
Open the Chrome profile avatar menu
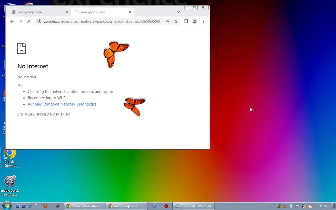pos(195,21)
